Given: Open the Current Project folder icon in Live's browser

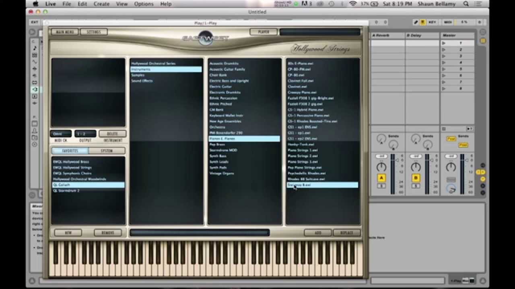Looking at the screenshot, I should coord(35,137).
